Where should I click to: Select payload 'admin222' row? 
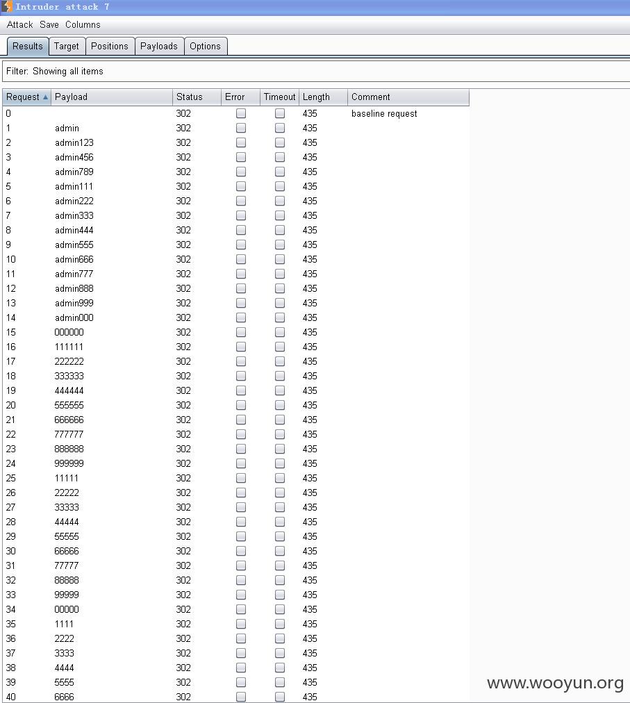[x=74, y=201]
